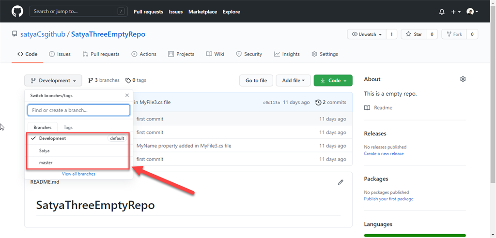This screenshot has height=238, width=496.
Task: Close the Switch branches/tags popup
Action: point(127,95)
